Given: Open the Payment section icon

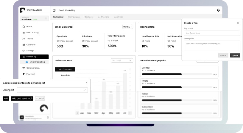Looking at the screenshot, I should pos(24,74).
